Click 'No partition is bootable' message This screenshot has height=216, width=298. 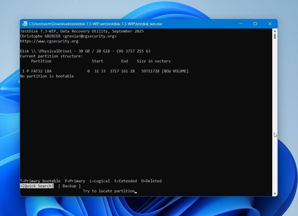(47, 76)
